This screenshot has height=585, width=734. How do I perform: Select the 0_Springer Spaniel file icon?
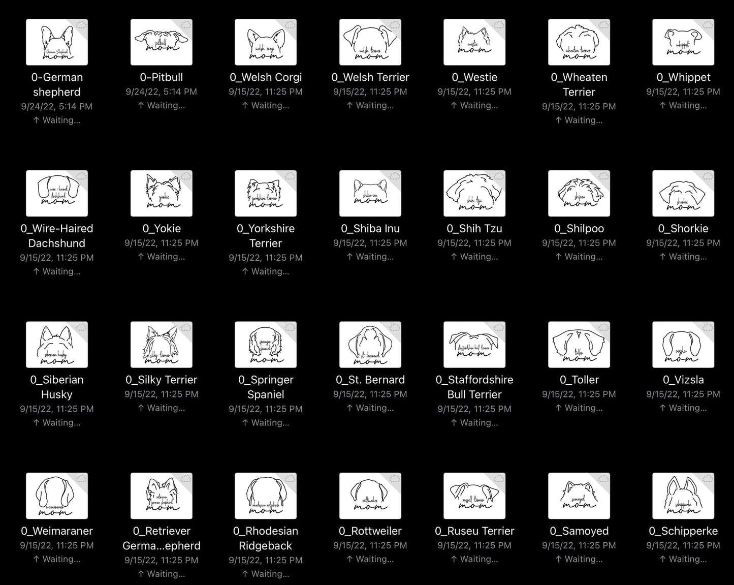[266, 345]
